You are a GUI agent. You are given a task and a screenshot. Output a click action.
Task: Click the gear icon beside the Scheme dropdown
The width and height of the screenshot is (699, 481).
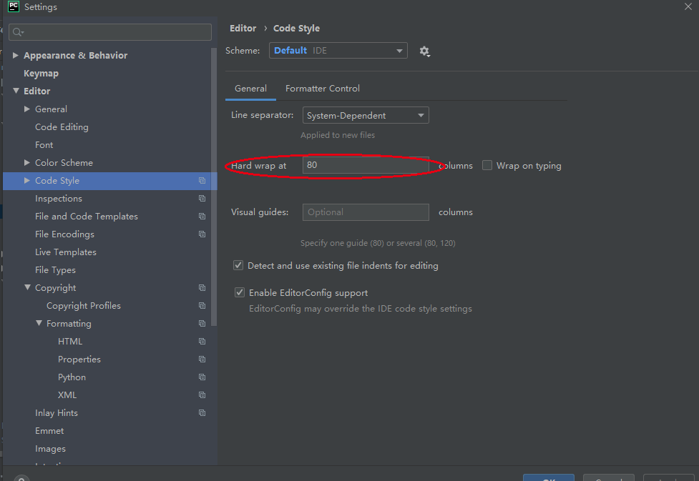tap(425, 51)
